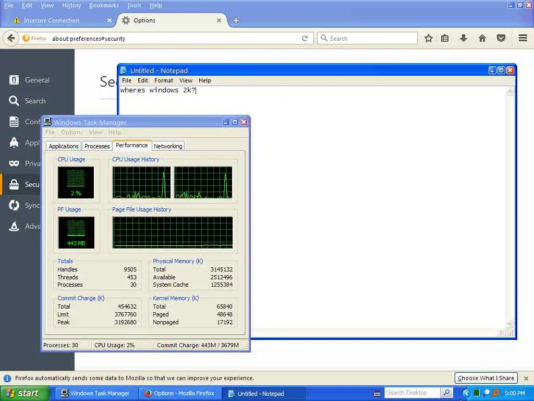Screen dimensions: 534x401
Task: Switch to Options - Mozilla Firefox taskbar button
Action: (x=180, y=394)
